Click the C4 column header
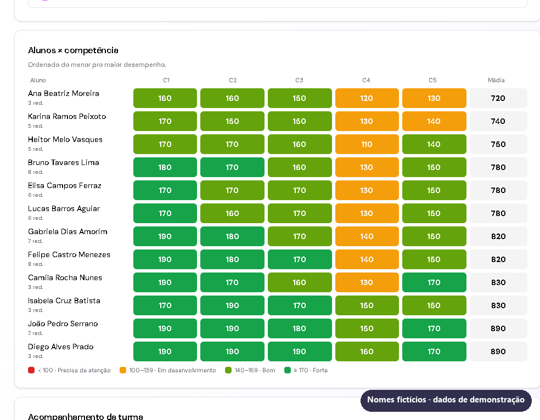Screen dimensions: 540x420 [366, 80]
